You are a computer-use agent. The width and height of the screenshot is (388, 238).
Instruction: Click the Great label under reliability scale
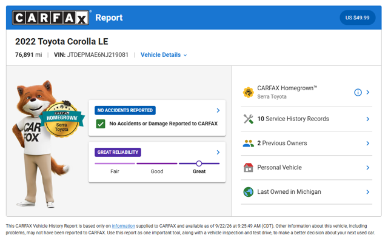click(x=199, y=171)
